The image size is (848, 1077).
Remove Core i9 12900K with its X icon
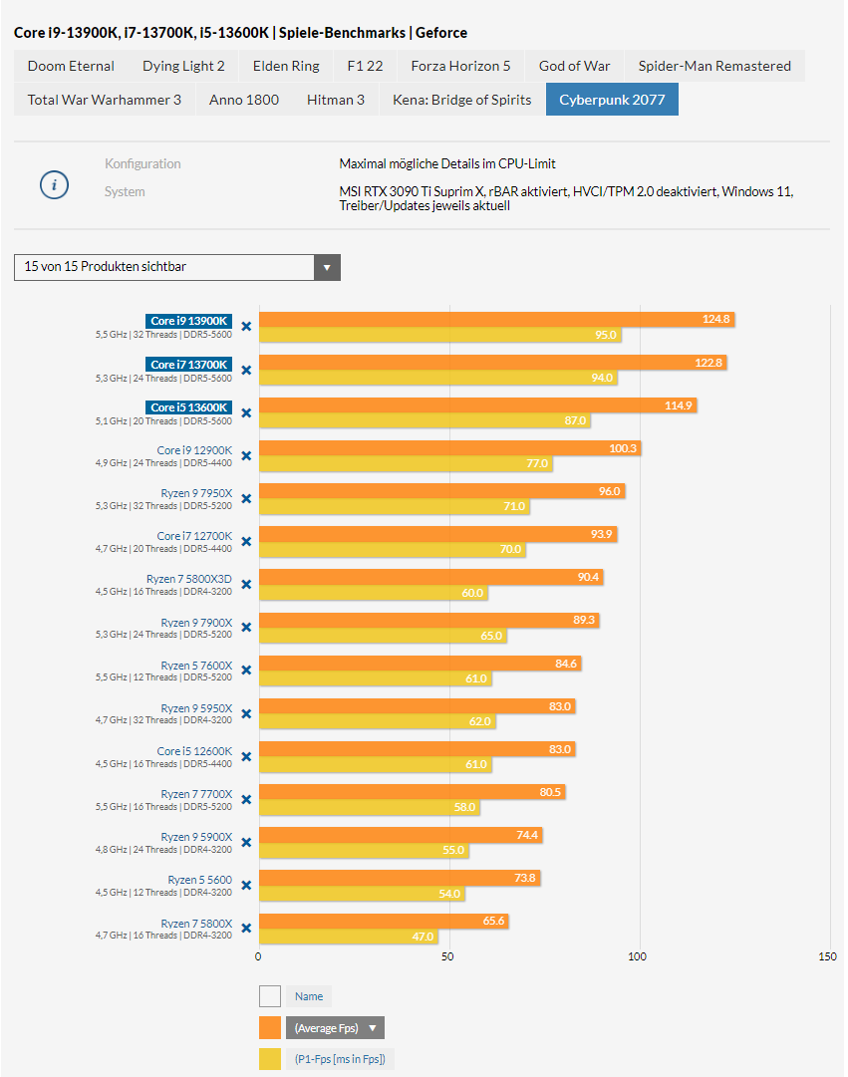click(x=246, y=456)
